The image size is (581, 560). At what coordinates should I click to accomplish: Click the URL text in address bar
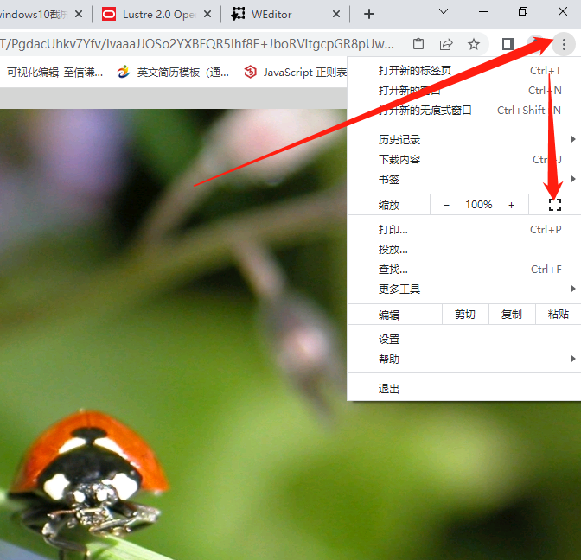click(196, 44)
